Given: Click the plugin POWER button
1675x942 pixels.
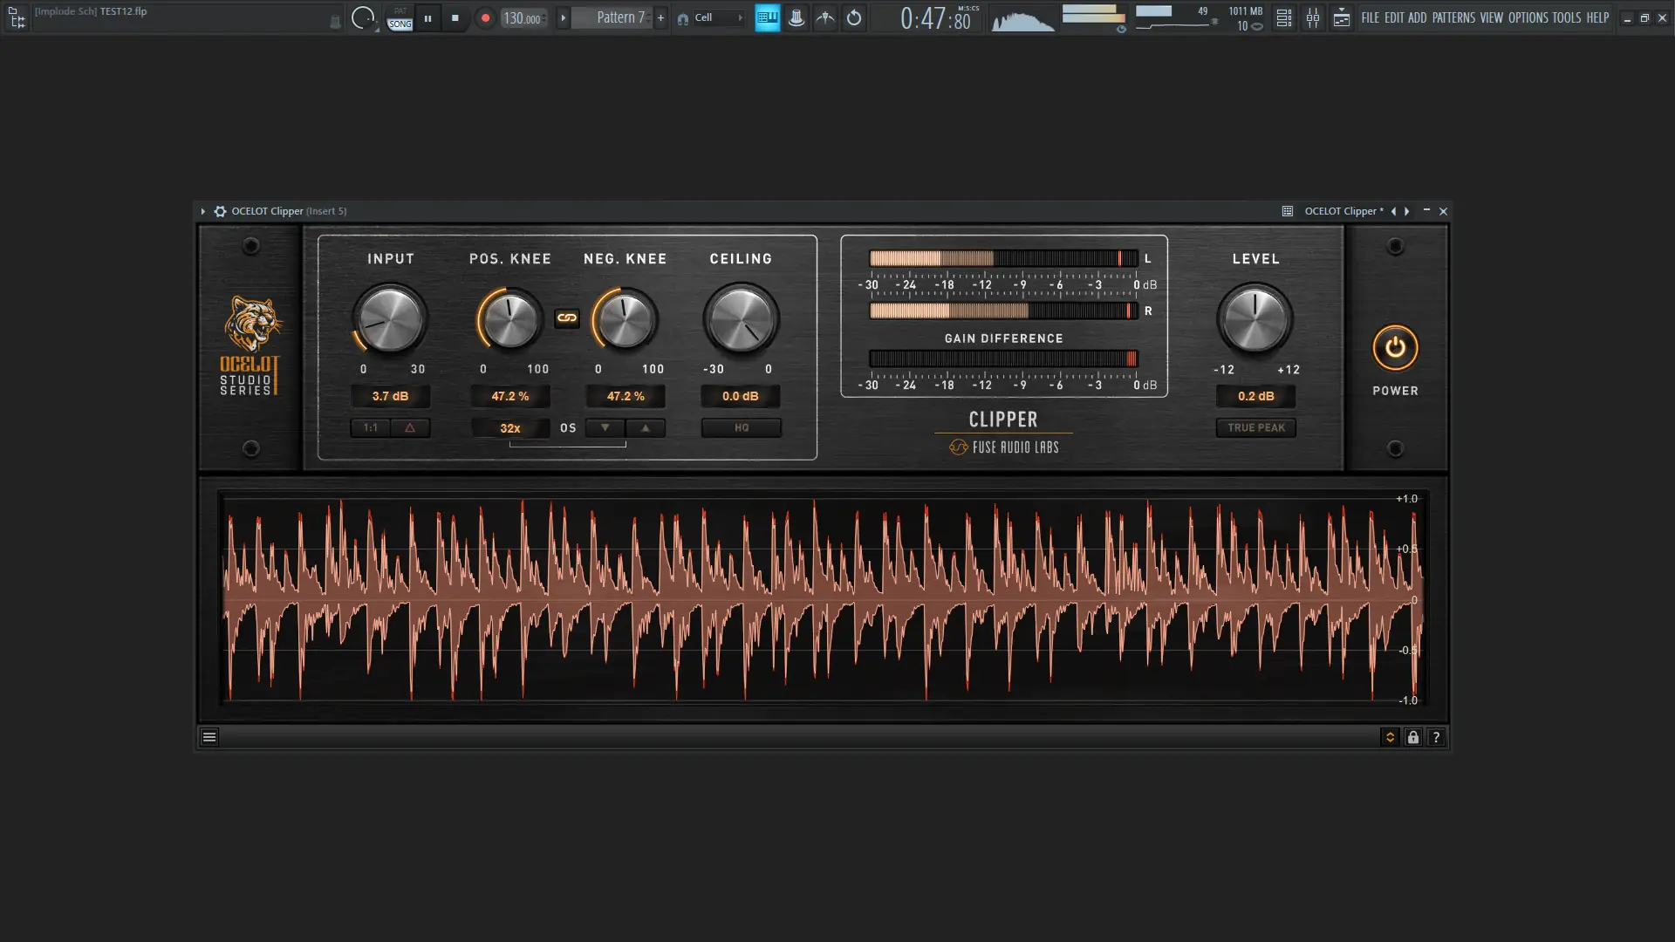Looking at the screenshot, I should coord(1395,348).
